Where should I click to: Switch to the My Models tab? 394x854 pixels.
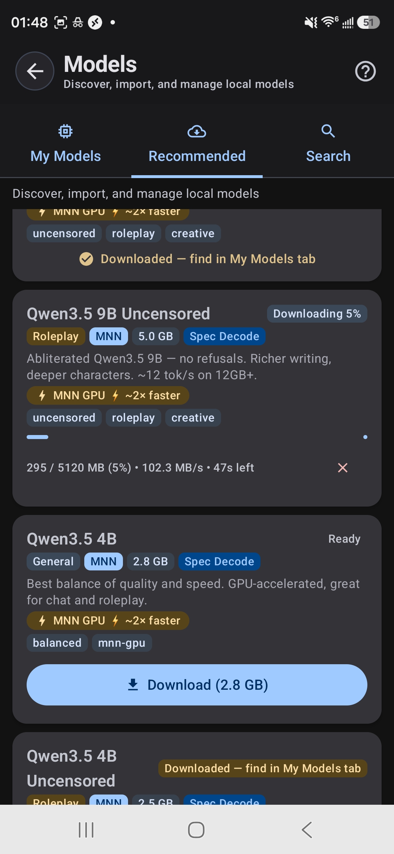(65, 156)
